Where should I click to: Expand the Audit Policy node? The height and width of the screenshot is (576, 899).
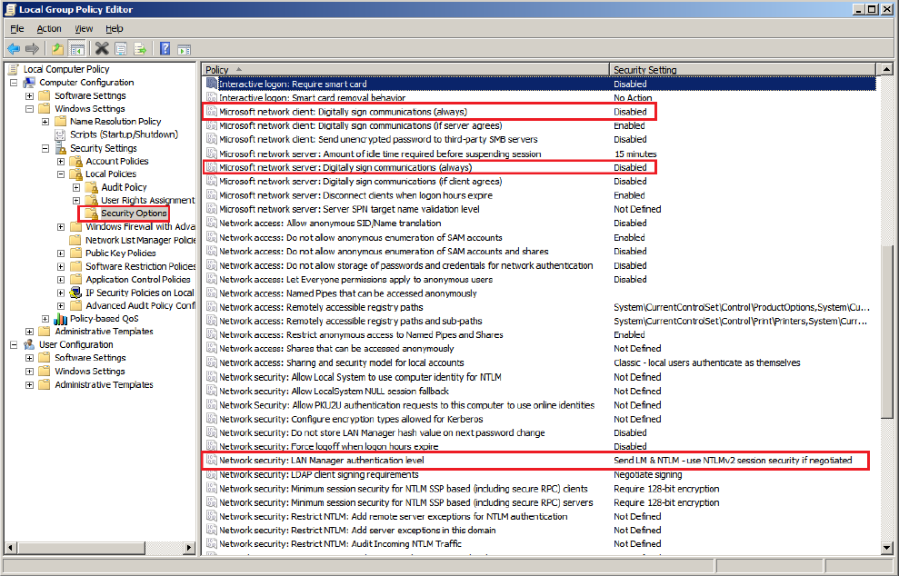point(75,187)
